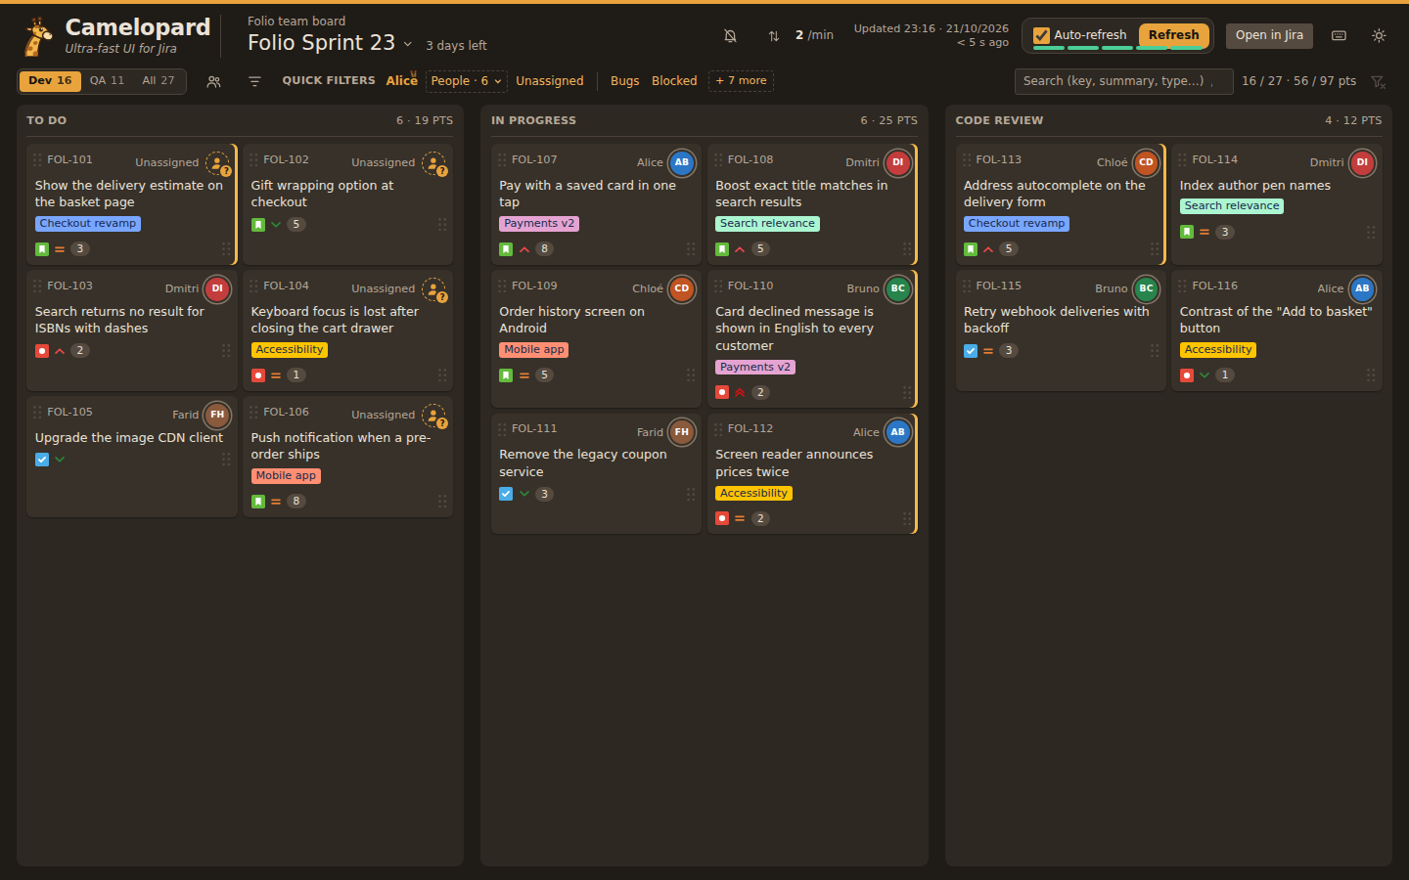
Task: Switch theme with the sun icon
Action: click(x=1379, y=35)
